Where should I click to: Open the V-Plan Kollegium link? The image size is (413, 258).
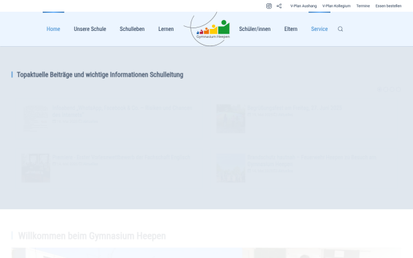tap(337, 6)
